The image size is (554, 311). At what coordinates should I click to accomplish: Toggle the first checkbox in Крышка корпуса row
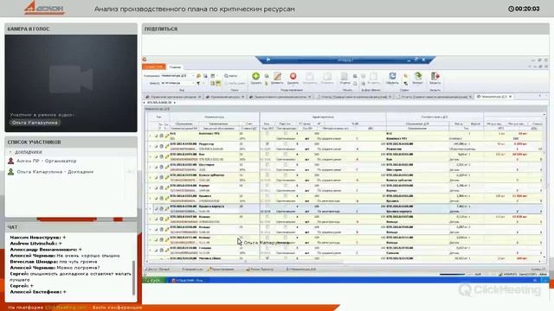pos(267,206)
